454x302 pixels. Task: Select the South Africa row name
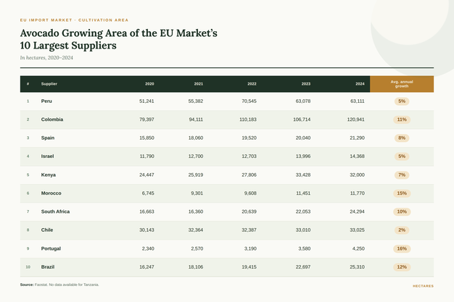[x=55, y=211]
